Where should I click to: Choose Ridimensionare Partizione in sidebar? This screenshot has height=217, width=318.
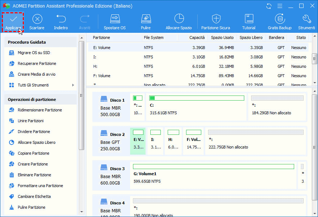pyautogui.click(x=40, y=110)
